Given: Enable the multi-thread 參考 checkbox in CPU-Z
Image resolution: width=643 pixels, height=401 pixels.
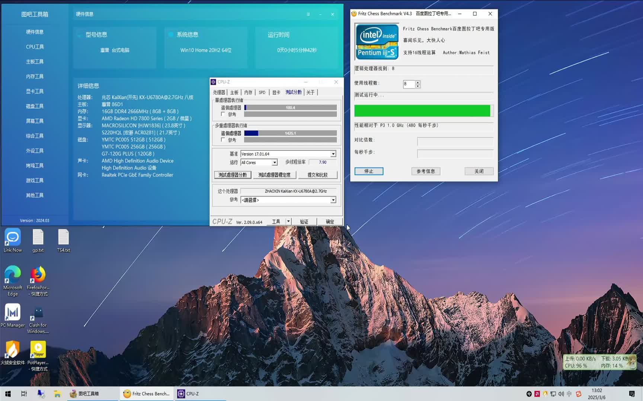Looking at the screenshot, I should tap(223, 140).
